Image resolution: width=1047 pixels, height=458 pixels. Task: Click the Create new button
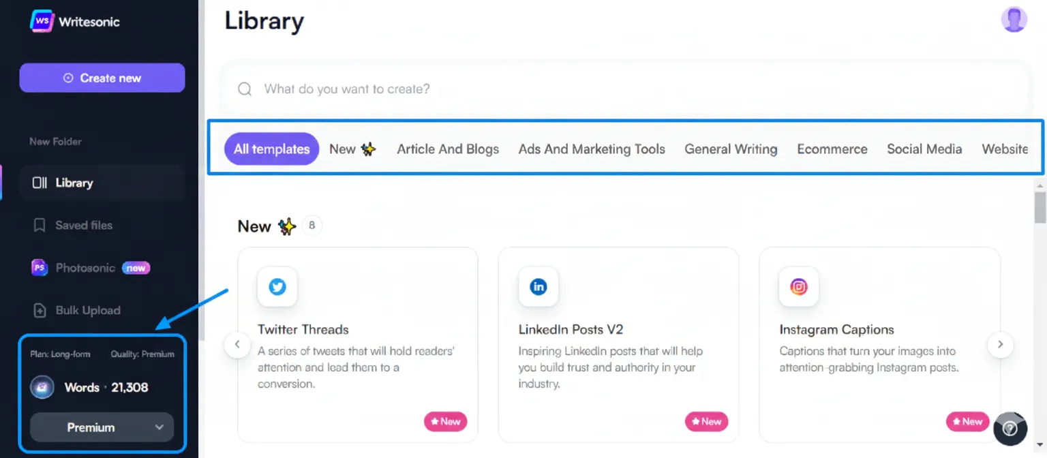point(102,78)
